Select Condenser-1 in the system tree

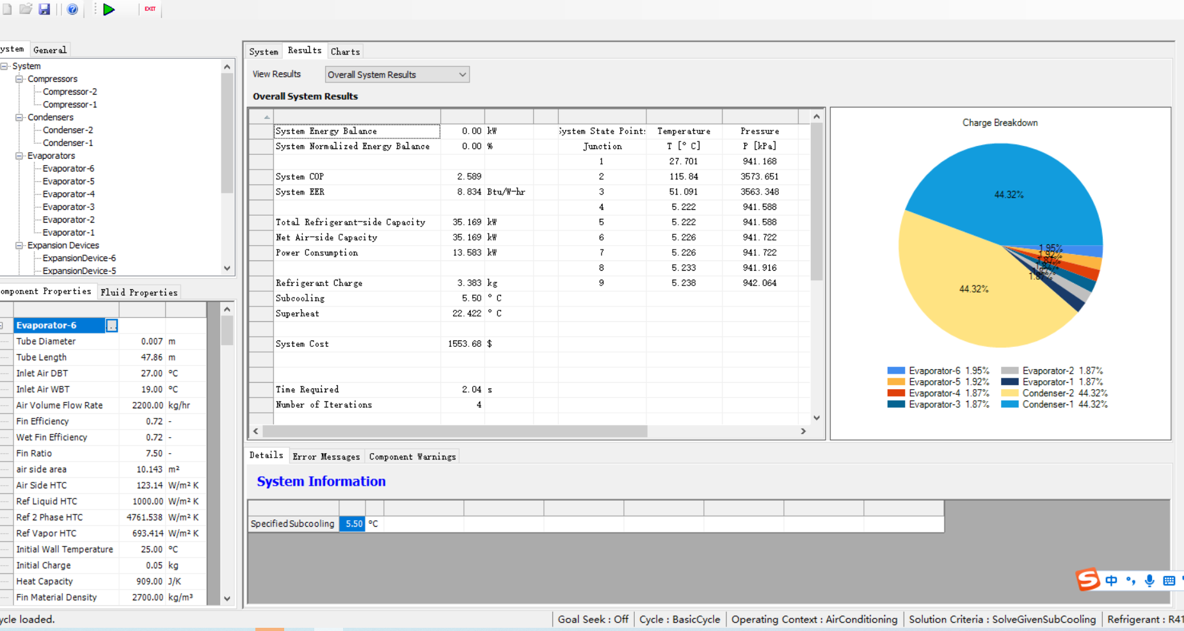click(x=68, y=143)
